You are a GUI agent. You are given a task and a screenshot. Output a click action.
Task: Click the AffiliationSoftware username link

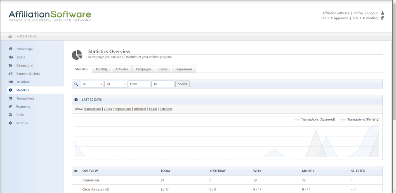(x=336, y=13)
